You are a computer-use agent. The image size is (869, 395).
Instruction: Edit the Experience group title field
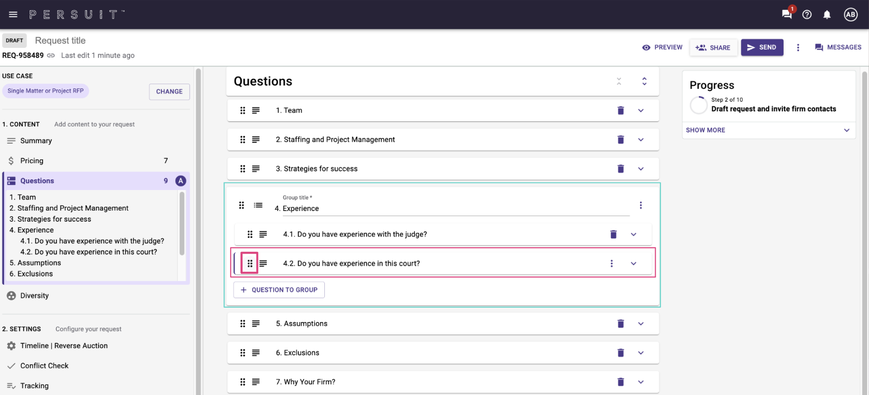(x=456, y=209)
